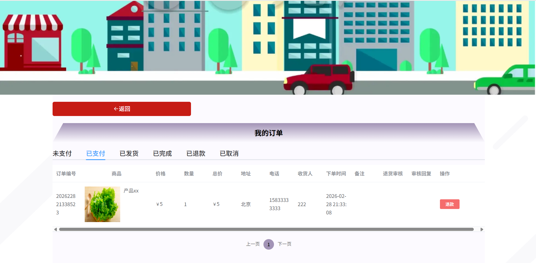Click the 价格 column header
The width and height of the screenshot is (536, 263).
[161, 174]
